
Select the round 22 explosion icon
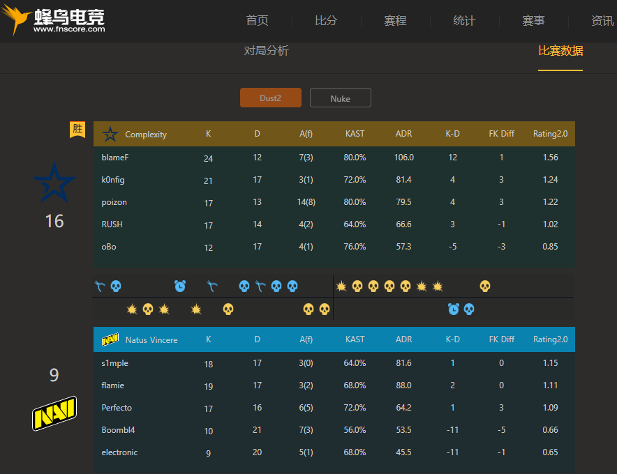tap(438, 286)
